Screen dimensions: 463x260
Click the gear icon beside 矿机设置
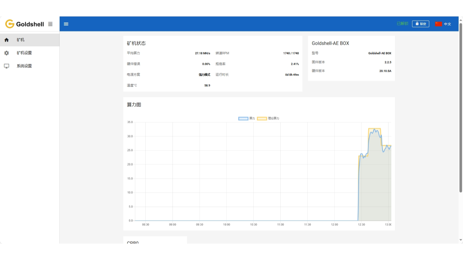[x=7, y=53]
